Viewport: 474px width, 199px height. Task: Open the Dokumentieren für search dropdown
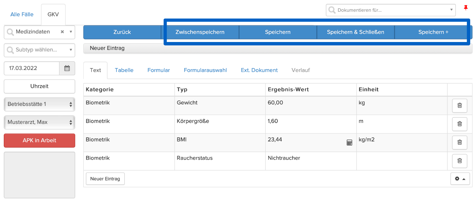point(391,10)
